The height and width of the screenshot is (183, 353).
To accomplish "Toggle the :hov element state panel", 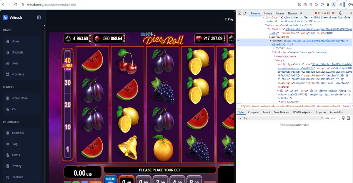I will pos(327,118).
